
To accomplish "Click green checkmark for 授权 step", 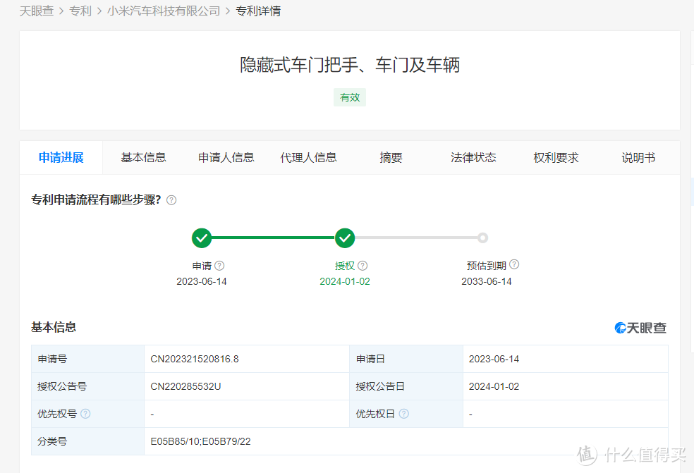I will coord(345,238).
